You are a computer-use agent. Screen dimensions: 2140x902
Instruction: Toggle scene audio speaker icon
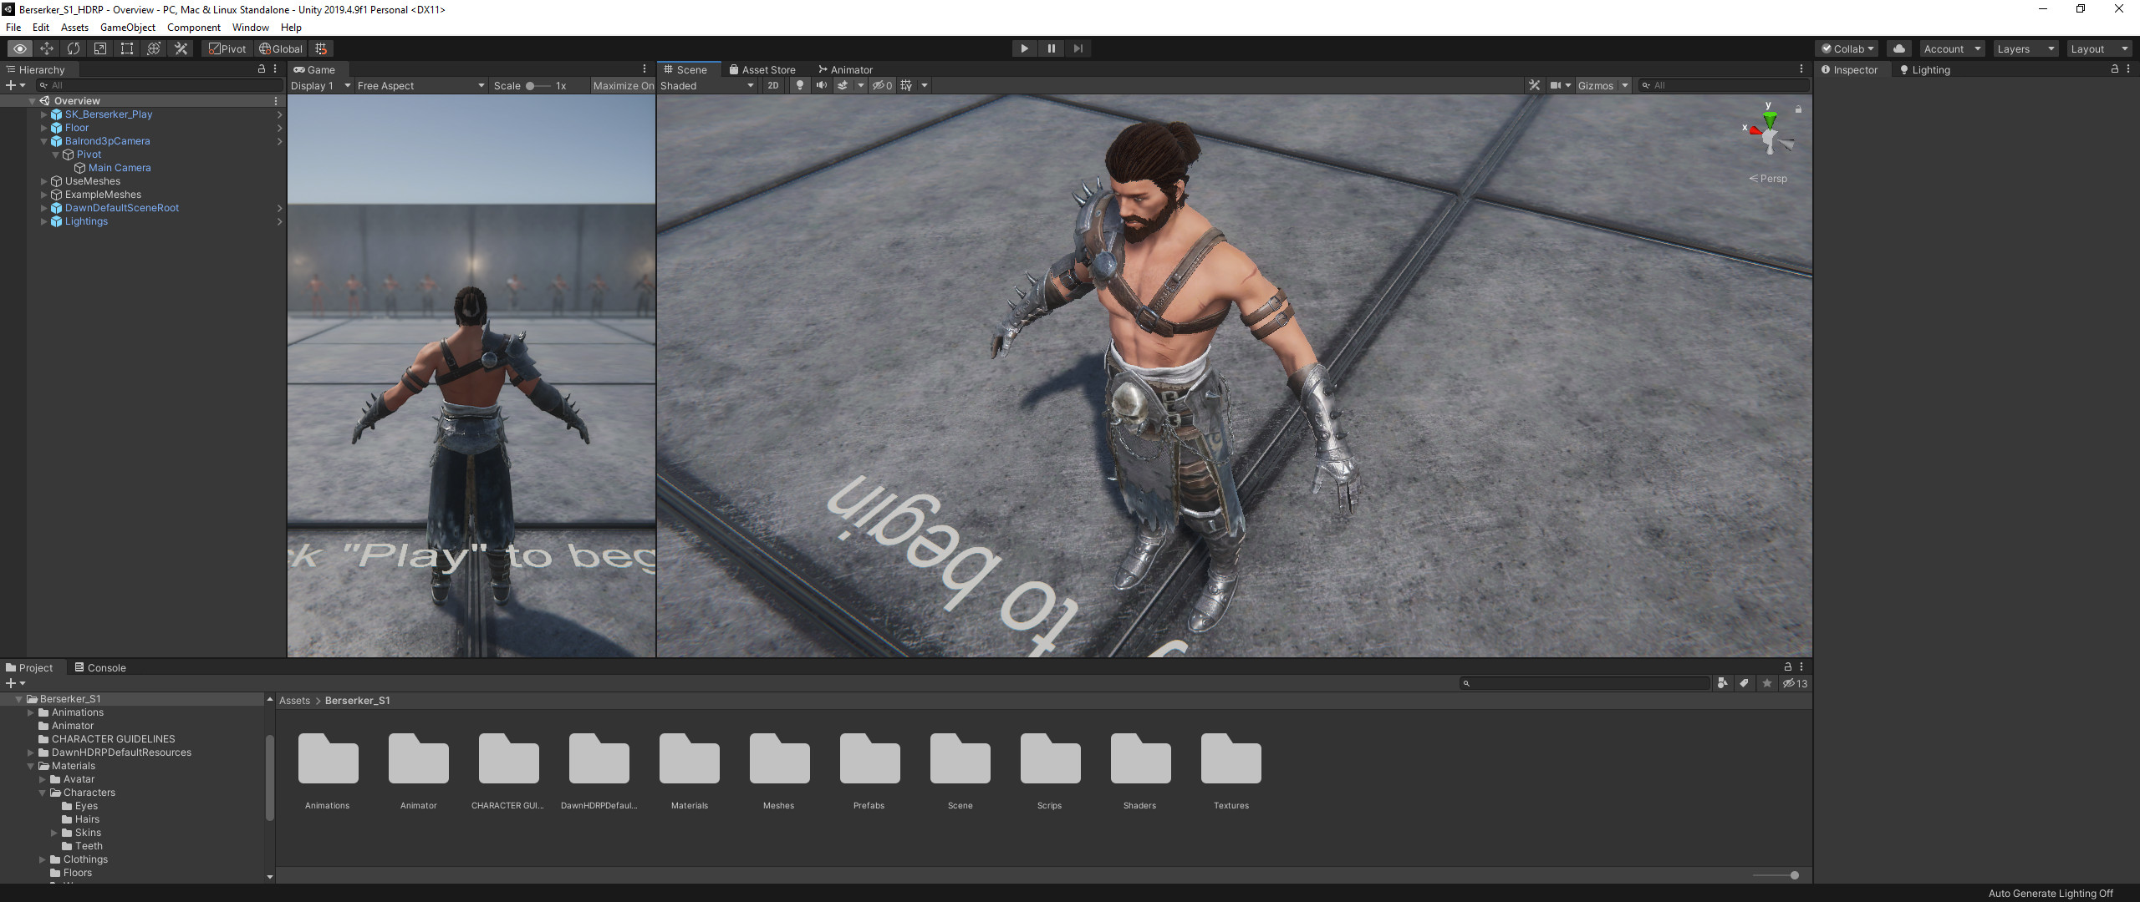[822, 85]
